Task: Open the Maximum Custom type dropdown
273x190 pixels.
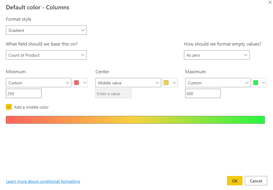Action: point(218,83)
